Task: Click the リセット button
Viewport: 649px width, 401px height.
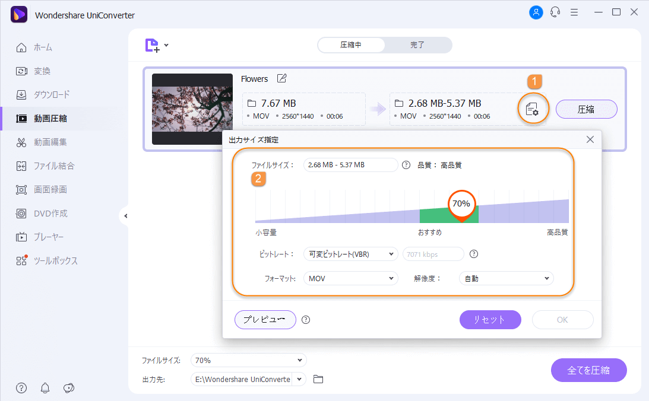Action: pos(490,320)
